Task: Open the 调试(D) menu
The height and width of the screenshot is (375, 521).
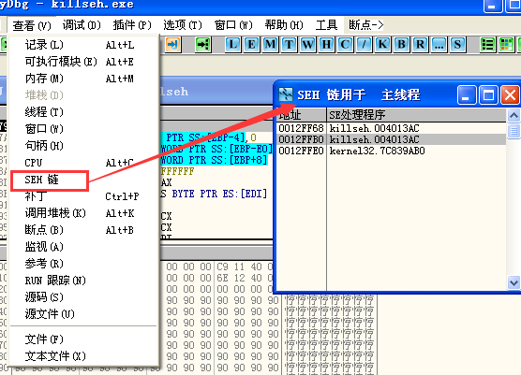Action: pos(82,25)
